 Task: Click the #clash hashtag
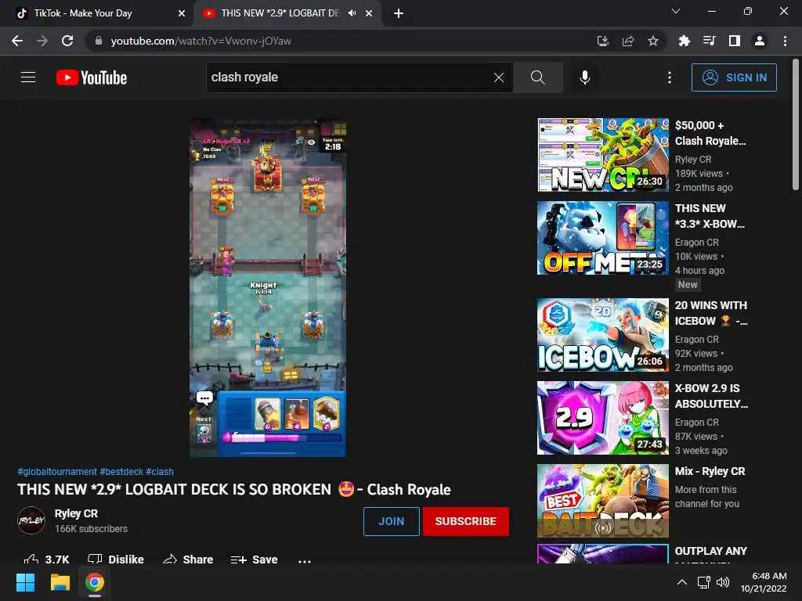tap(160, 472)
